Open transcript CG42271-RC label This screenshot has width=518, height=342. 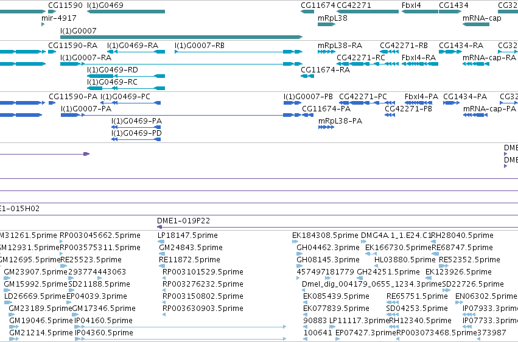(x=361, y=57)
